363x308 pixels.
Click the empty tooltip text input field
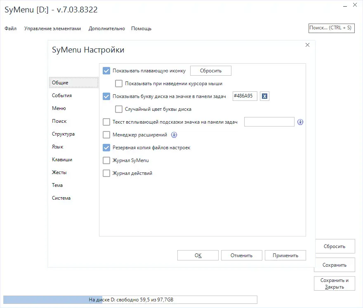tap(269, 122)
